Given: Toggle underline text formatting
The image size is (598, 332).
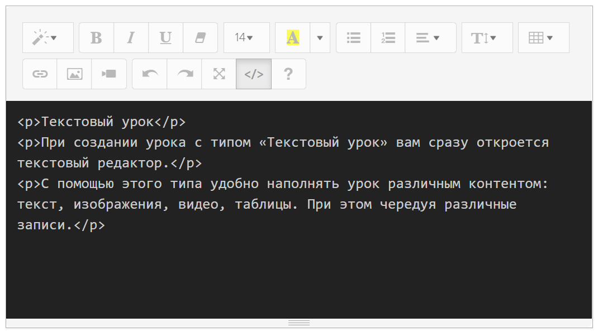Looking at the screenshot, I should point(165,38).
